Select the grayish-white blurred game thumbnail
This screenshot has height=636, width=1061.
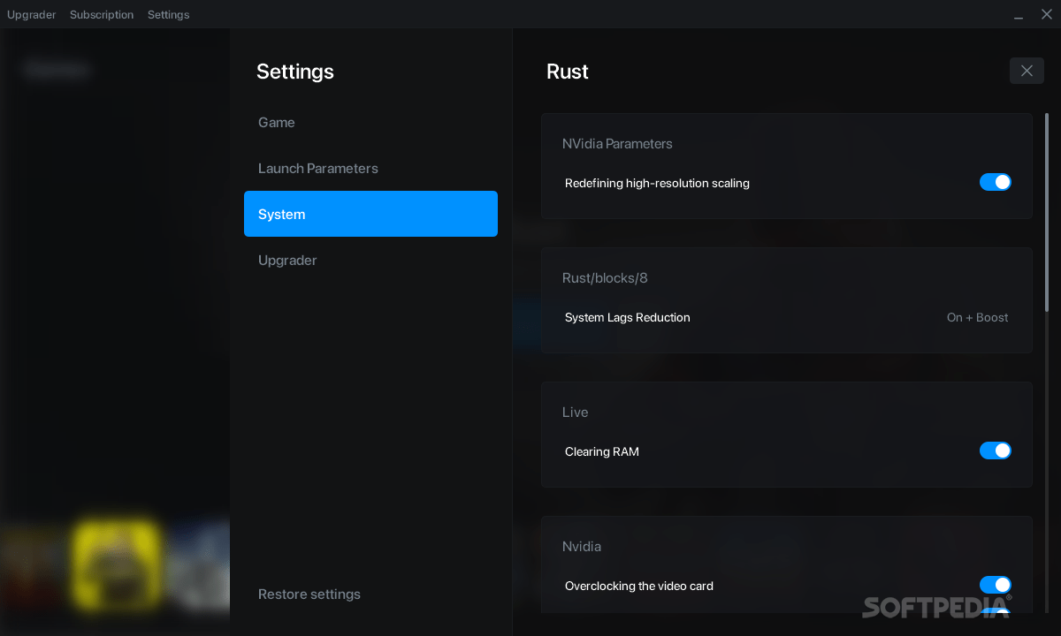point(198,565)
